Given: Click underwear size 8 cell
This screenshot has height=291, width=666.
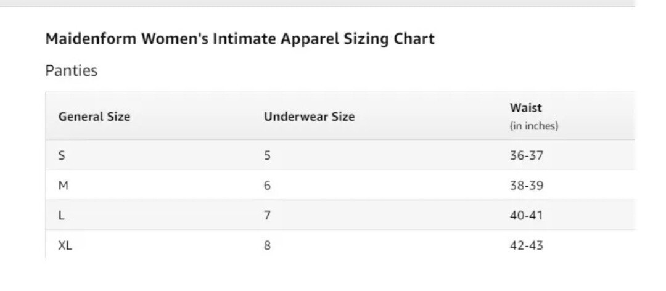Looking at the screenshot, I should (267, 245).
